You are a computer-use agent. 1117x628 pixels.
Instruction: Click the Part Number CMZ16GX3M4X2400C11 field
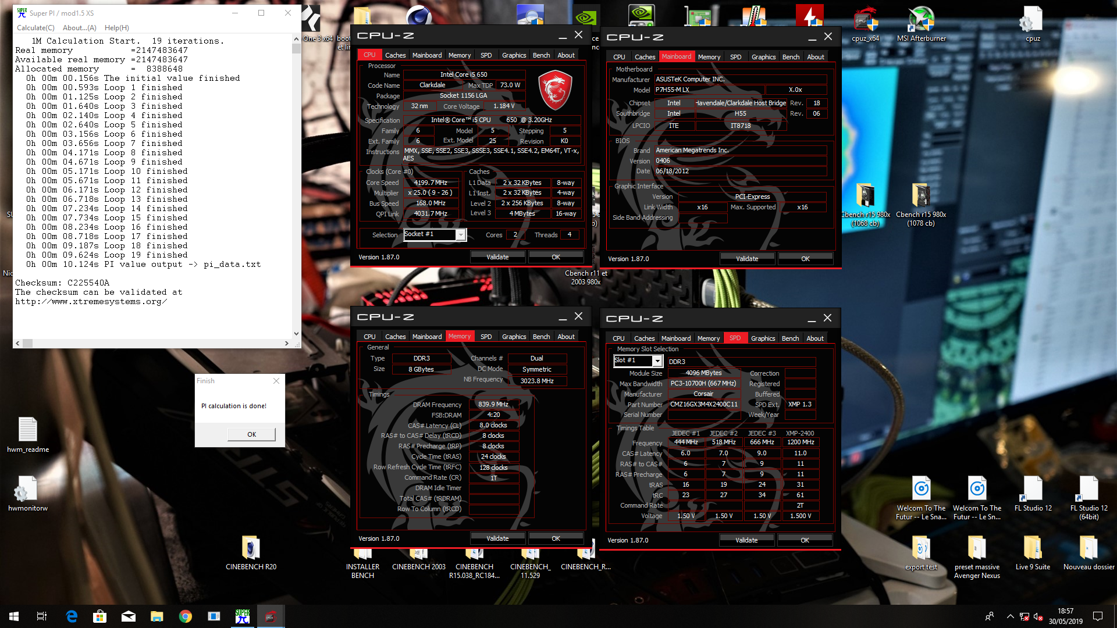point(704,405)
